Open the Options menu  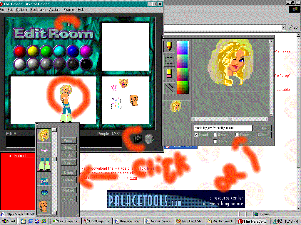[21, 10]
